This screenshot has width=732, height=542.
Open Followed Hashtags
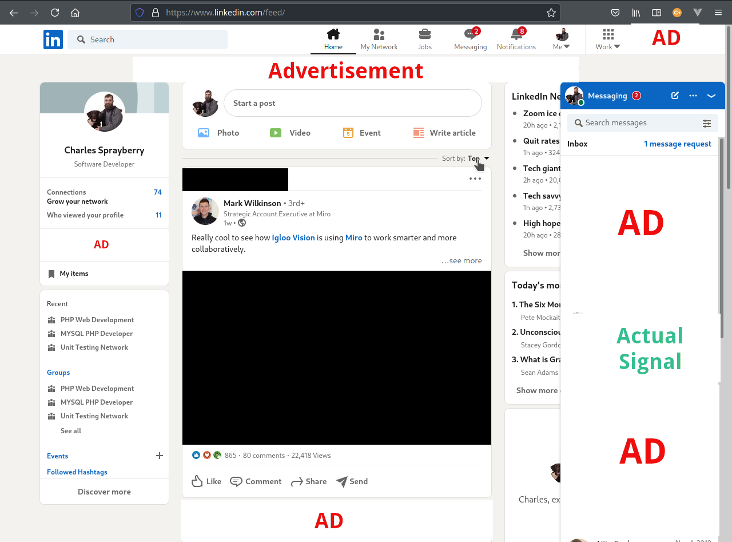pyautogui.click(x=77, y=472)
